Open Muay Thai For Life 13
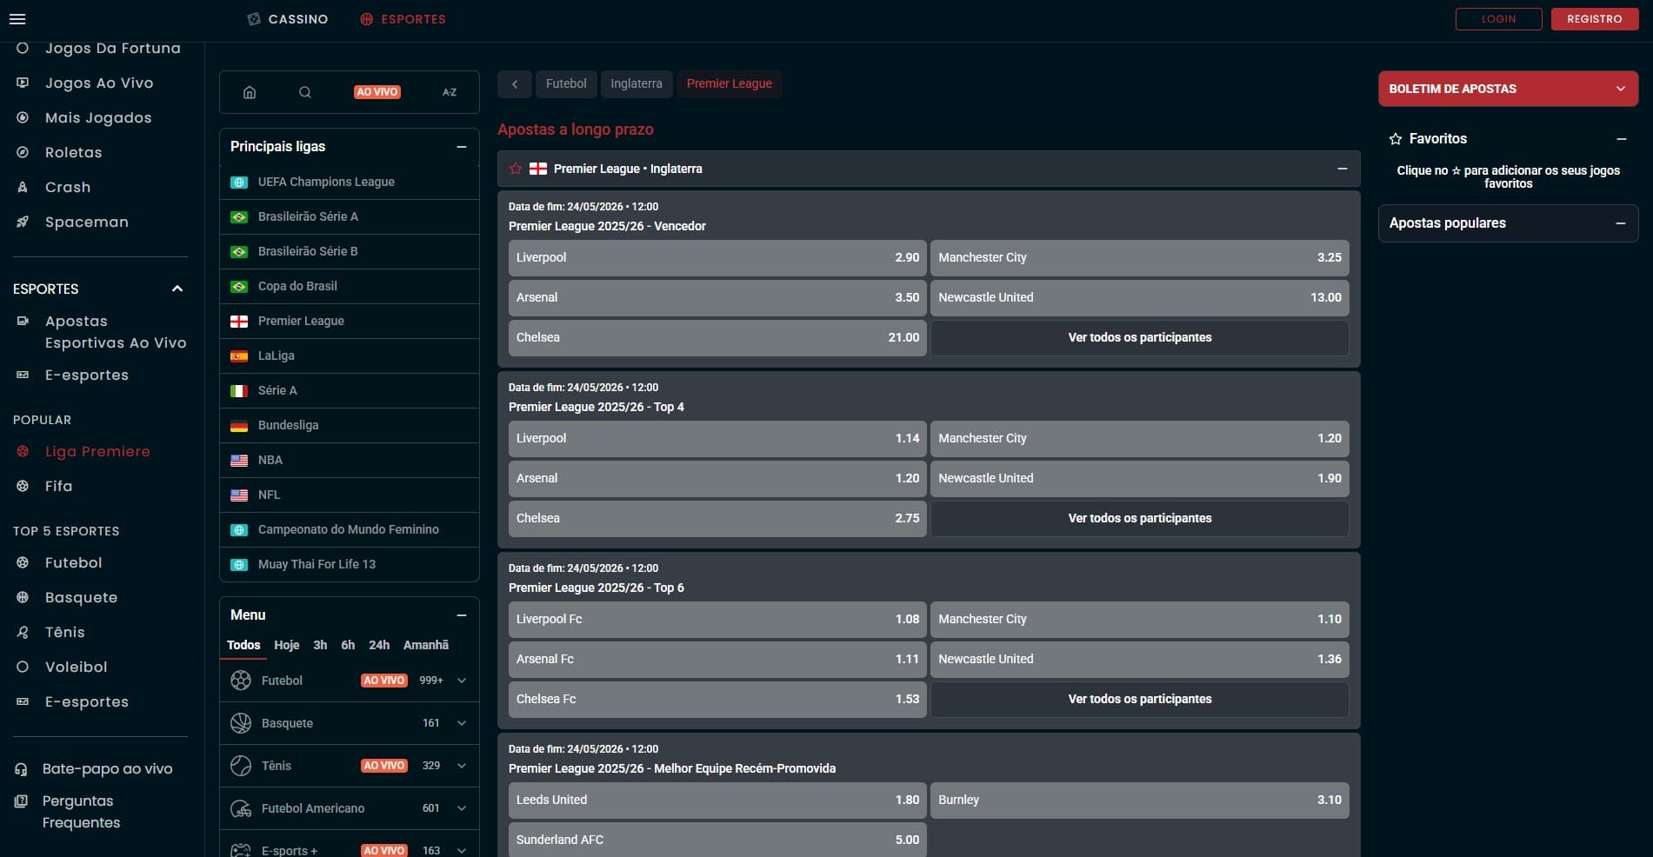 click(x=350, y=564)
